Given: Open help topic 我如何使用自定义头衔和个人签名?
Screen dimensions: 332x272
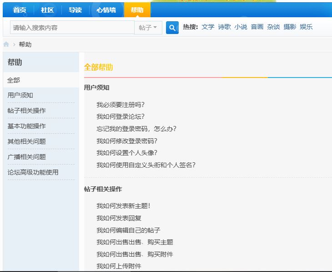Looking at the screenshot, I should click(146, 165).
